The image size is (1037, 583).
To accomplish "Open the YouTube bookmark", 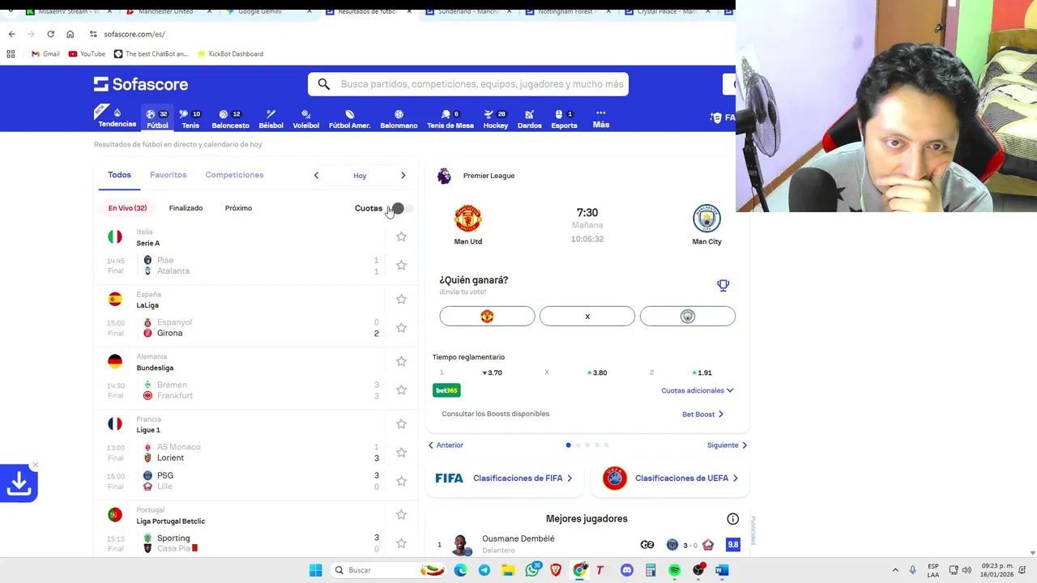I will pos(87,53).
